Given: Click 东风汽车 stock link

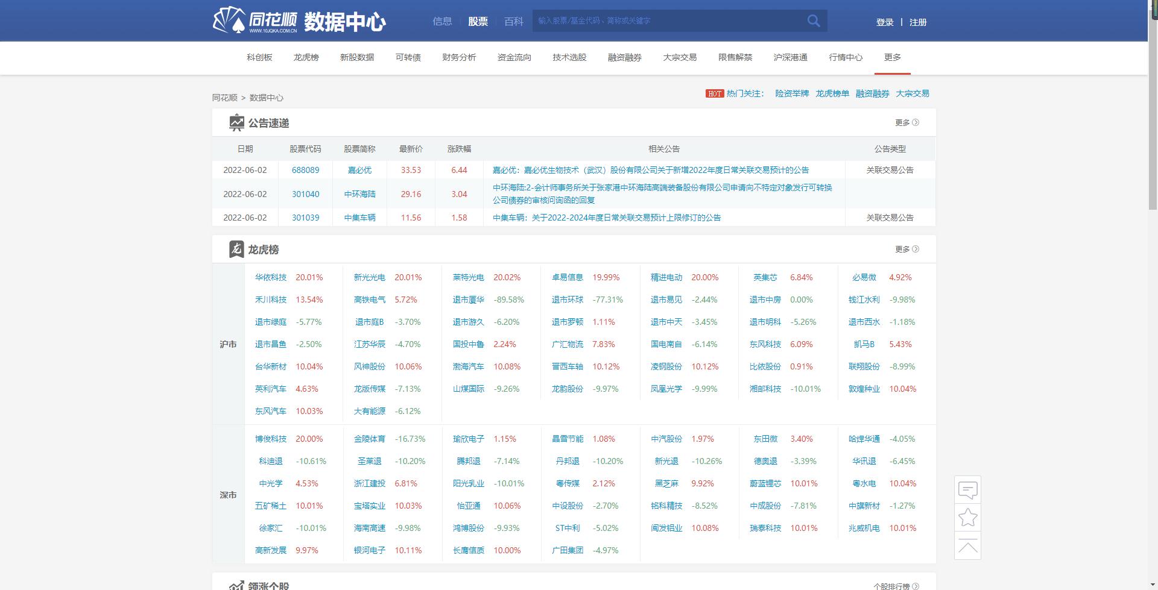Looking at the screenshot, I should pyautogui.click(x=271, y=411).
